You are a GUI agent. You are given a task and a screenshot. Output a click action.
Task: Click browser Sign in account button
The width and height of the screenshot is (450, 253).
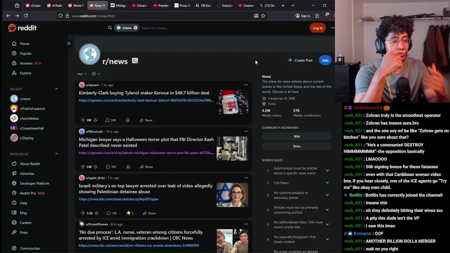pyautogui.click(x=303, y=16)
